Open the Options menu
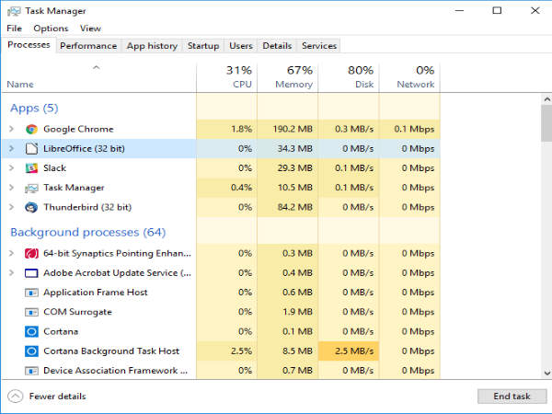Image resolution: width=552 pixels, height=414 pixels. (51, 29)
